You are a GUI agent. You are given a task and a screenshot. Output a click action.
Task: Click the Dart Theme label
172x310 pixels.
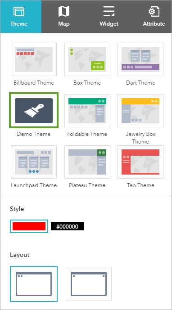[140, 83]
